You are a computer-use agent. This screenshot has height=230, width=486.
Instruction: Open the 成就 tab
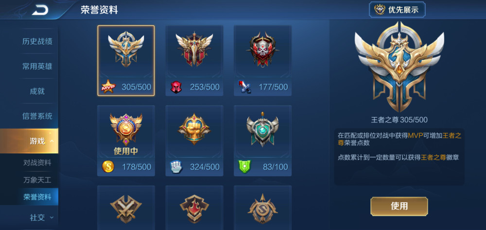37,91
